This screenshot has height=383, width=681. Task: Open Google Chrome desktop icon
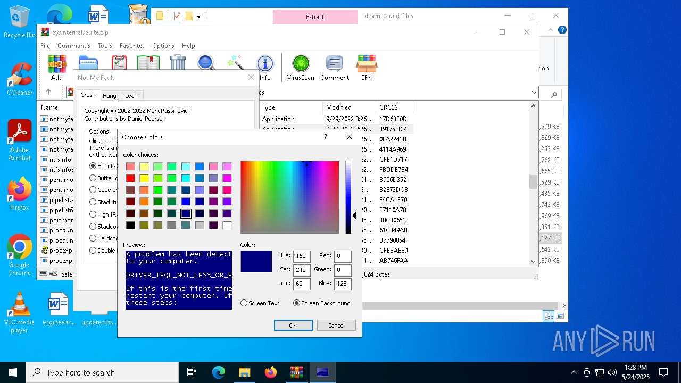tap(20, 255)
